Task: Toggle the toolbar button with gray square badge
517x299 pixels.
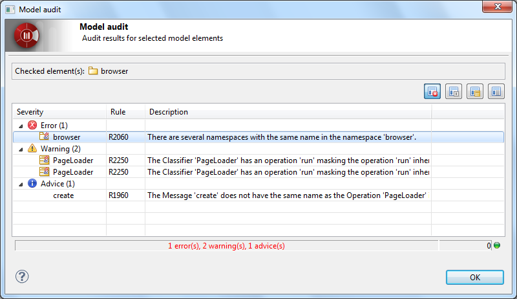Action: point(454,91)
